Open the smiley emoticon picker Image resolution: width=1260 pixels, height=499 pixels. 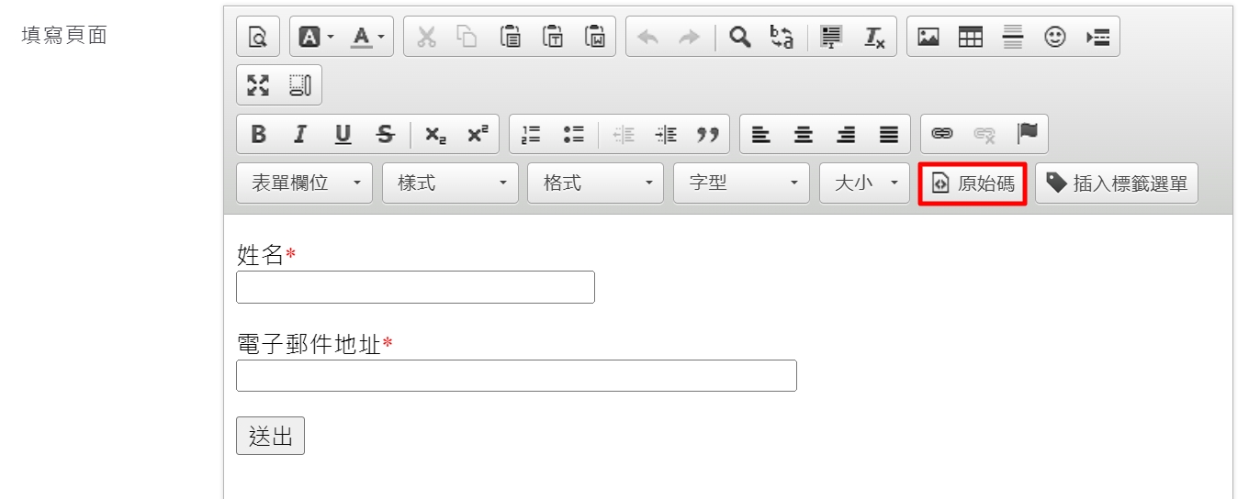1055,37
